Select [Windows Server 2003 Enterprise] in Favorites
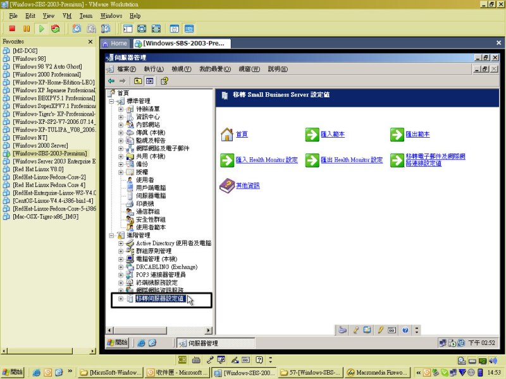This screenshot has width=506, height=379. 54,162
